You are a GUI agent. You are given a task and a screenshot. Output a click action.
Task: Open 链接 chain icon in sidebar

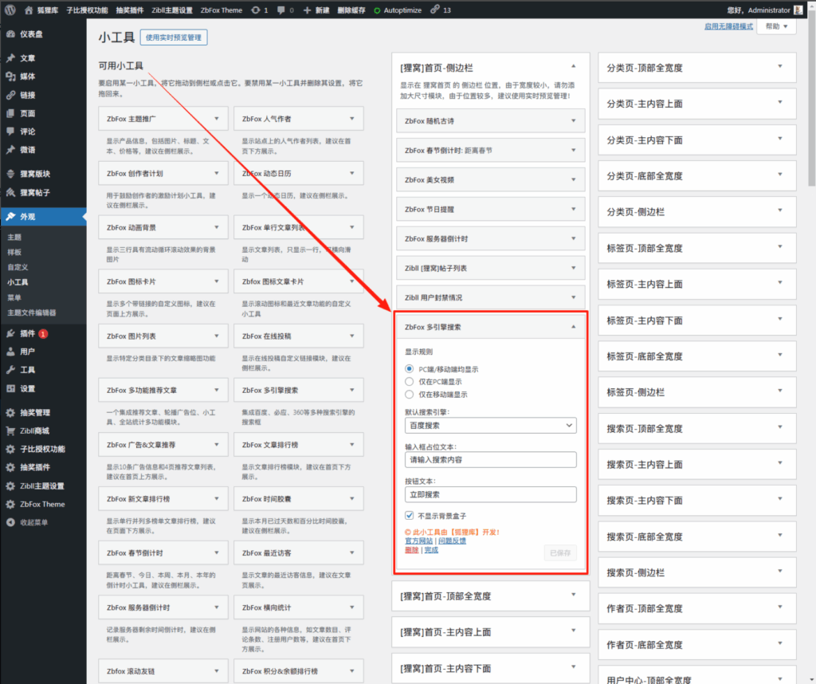10,95
